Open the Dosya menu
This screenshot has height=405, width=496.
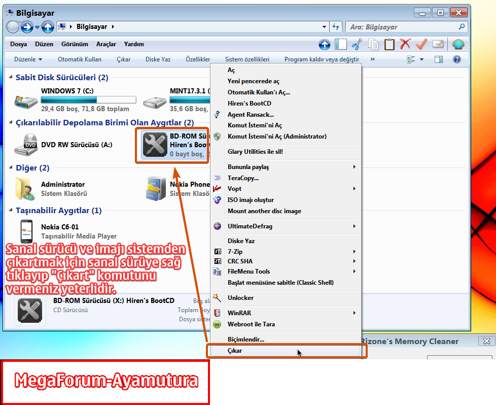click(x=18, y=44)
